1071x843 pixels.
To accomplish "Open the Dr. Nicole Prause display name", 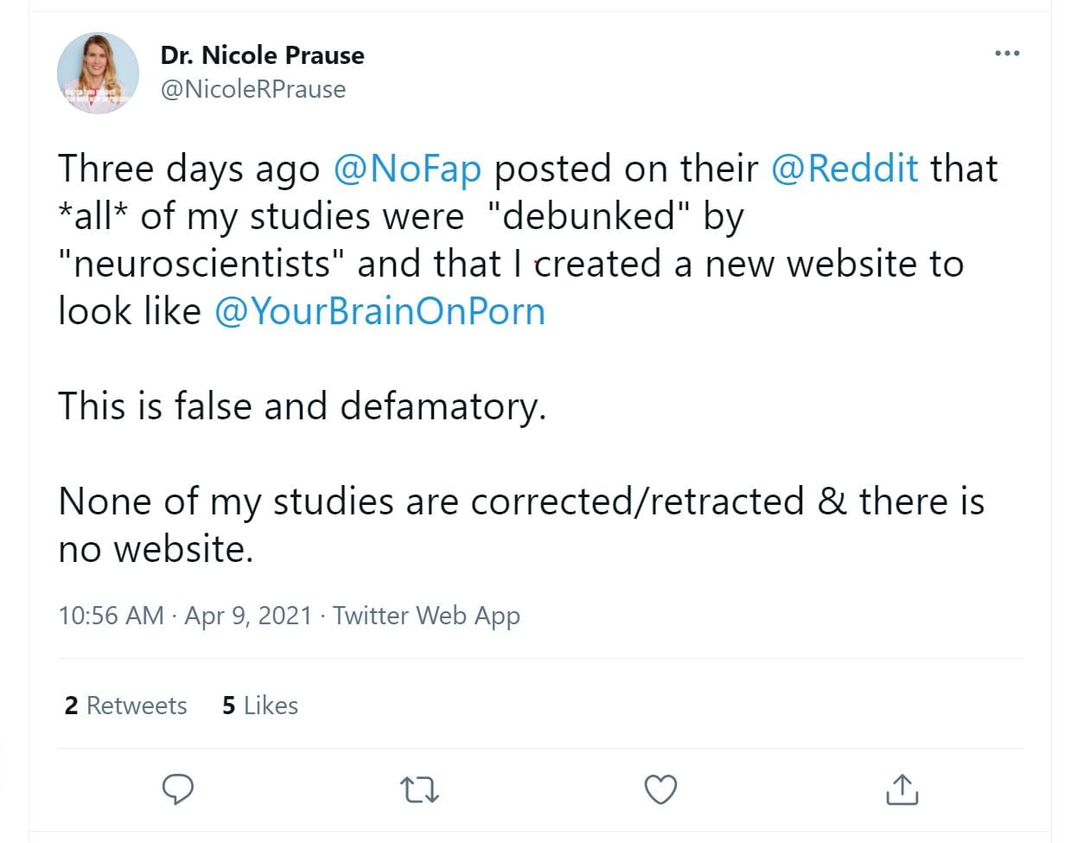I will (x=262, y=55).
